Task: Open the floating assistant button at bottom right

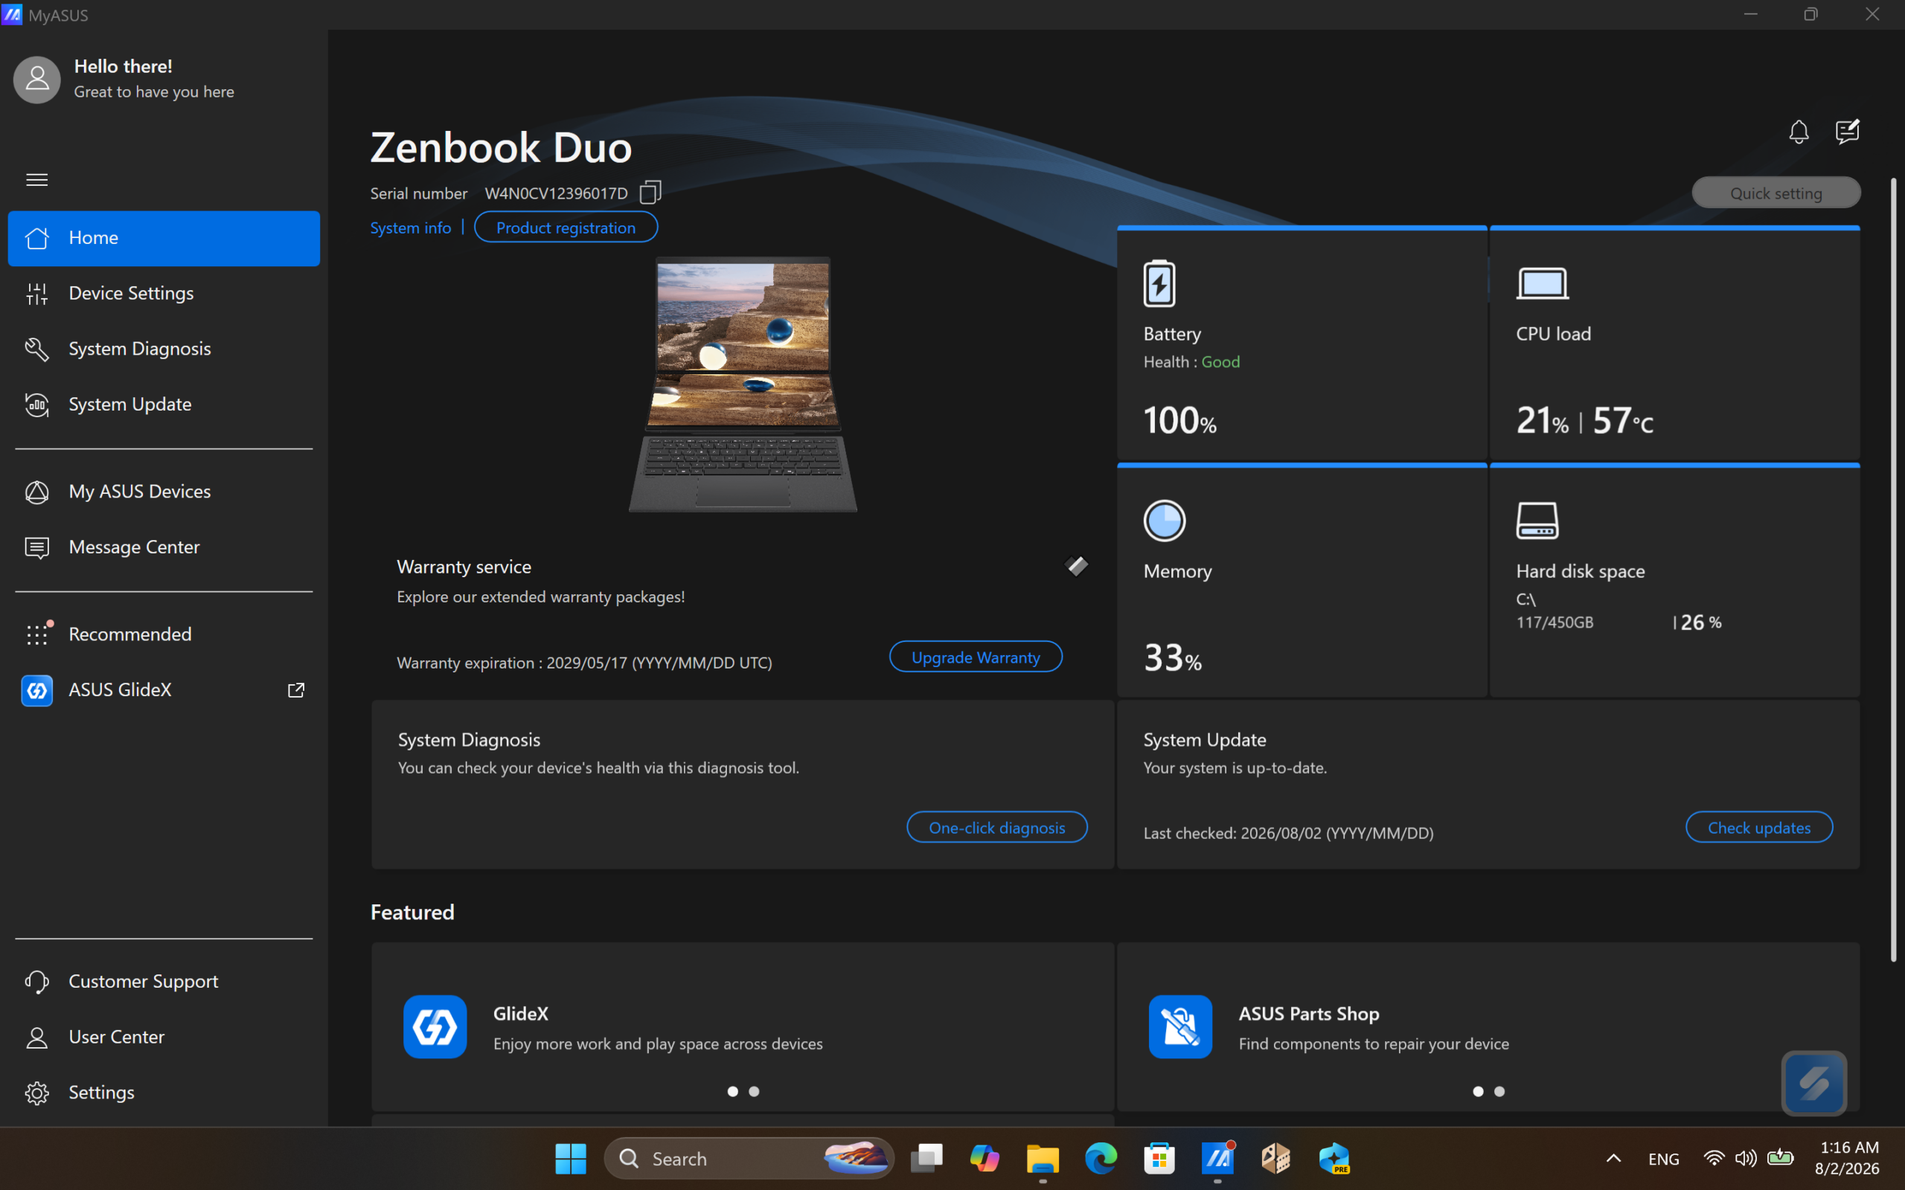Action: (1813, 1083)
